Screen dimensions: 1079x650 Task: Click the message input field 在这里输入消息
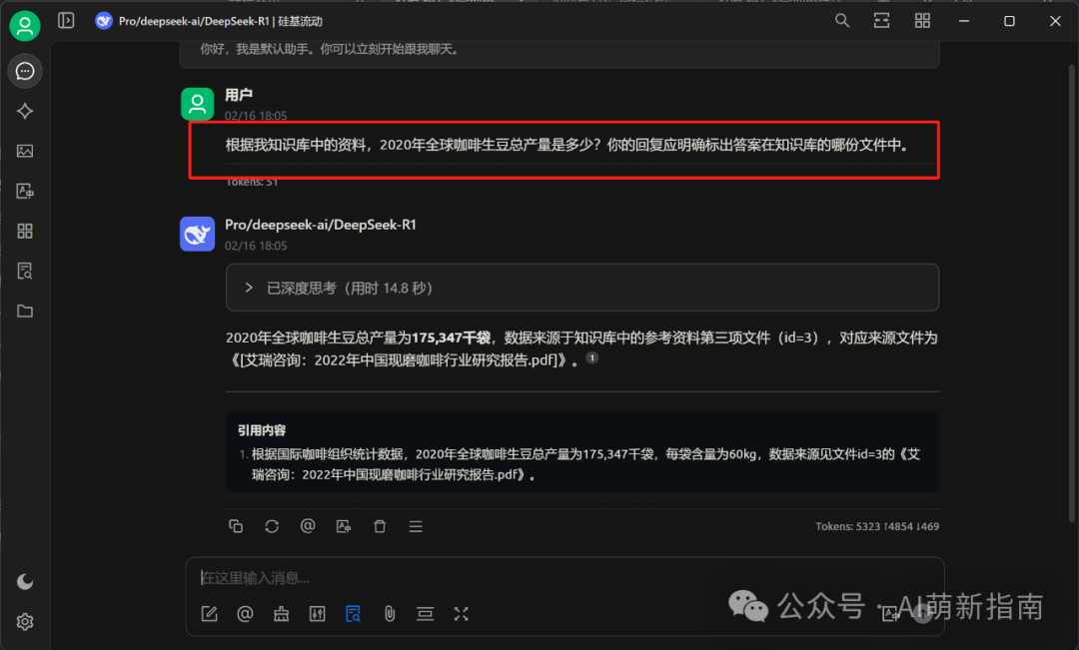pos(564,578)
